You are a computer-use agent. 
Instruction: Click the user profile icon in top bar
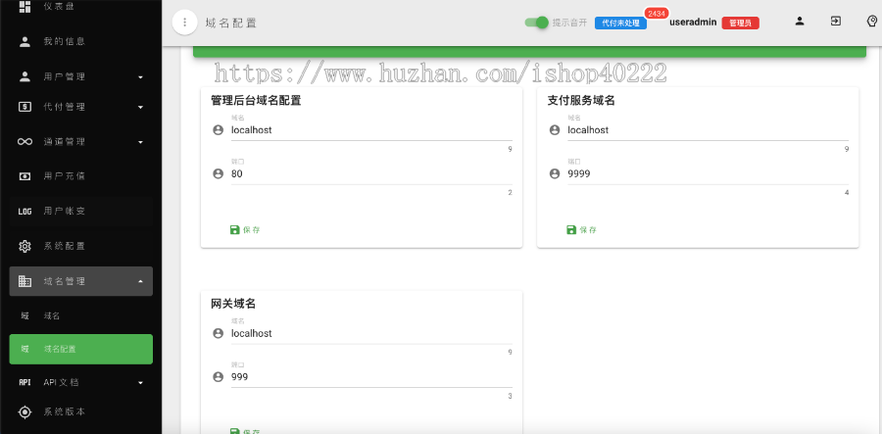click(800, 22)
